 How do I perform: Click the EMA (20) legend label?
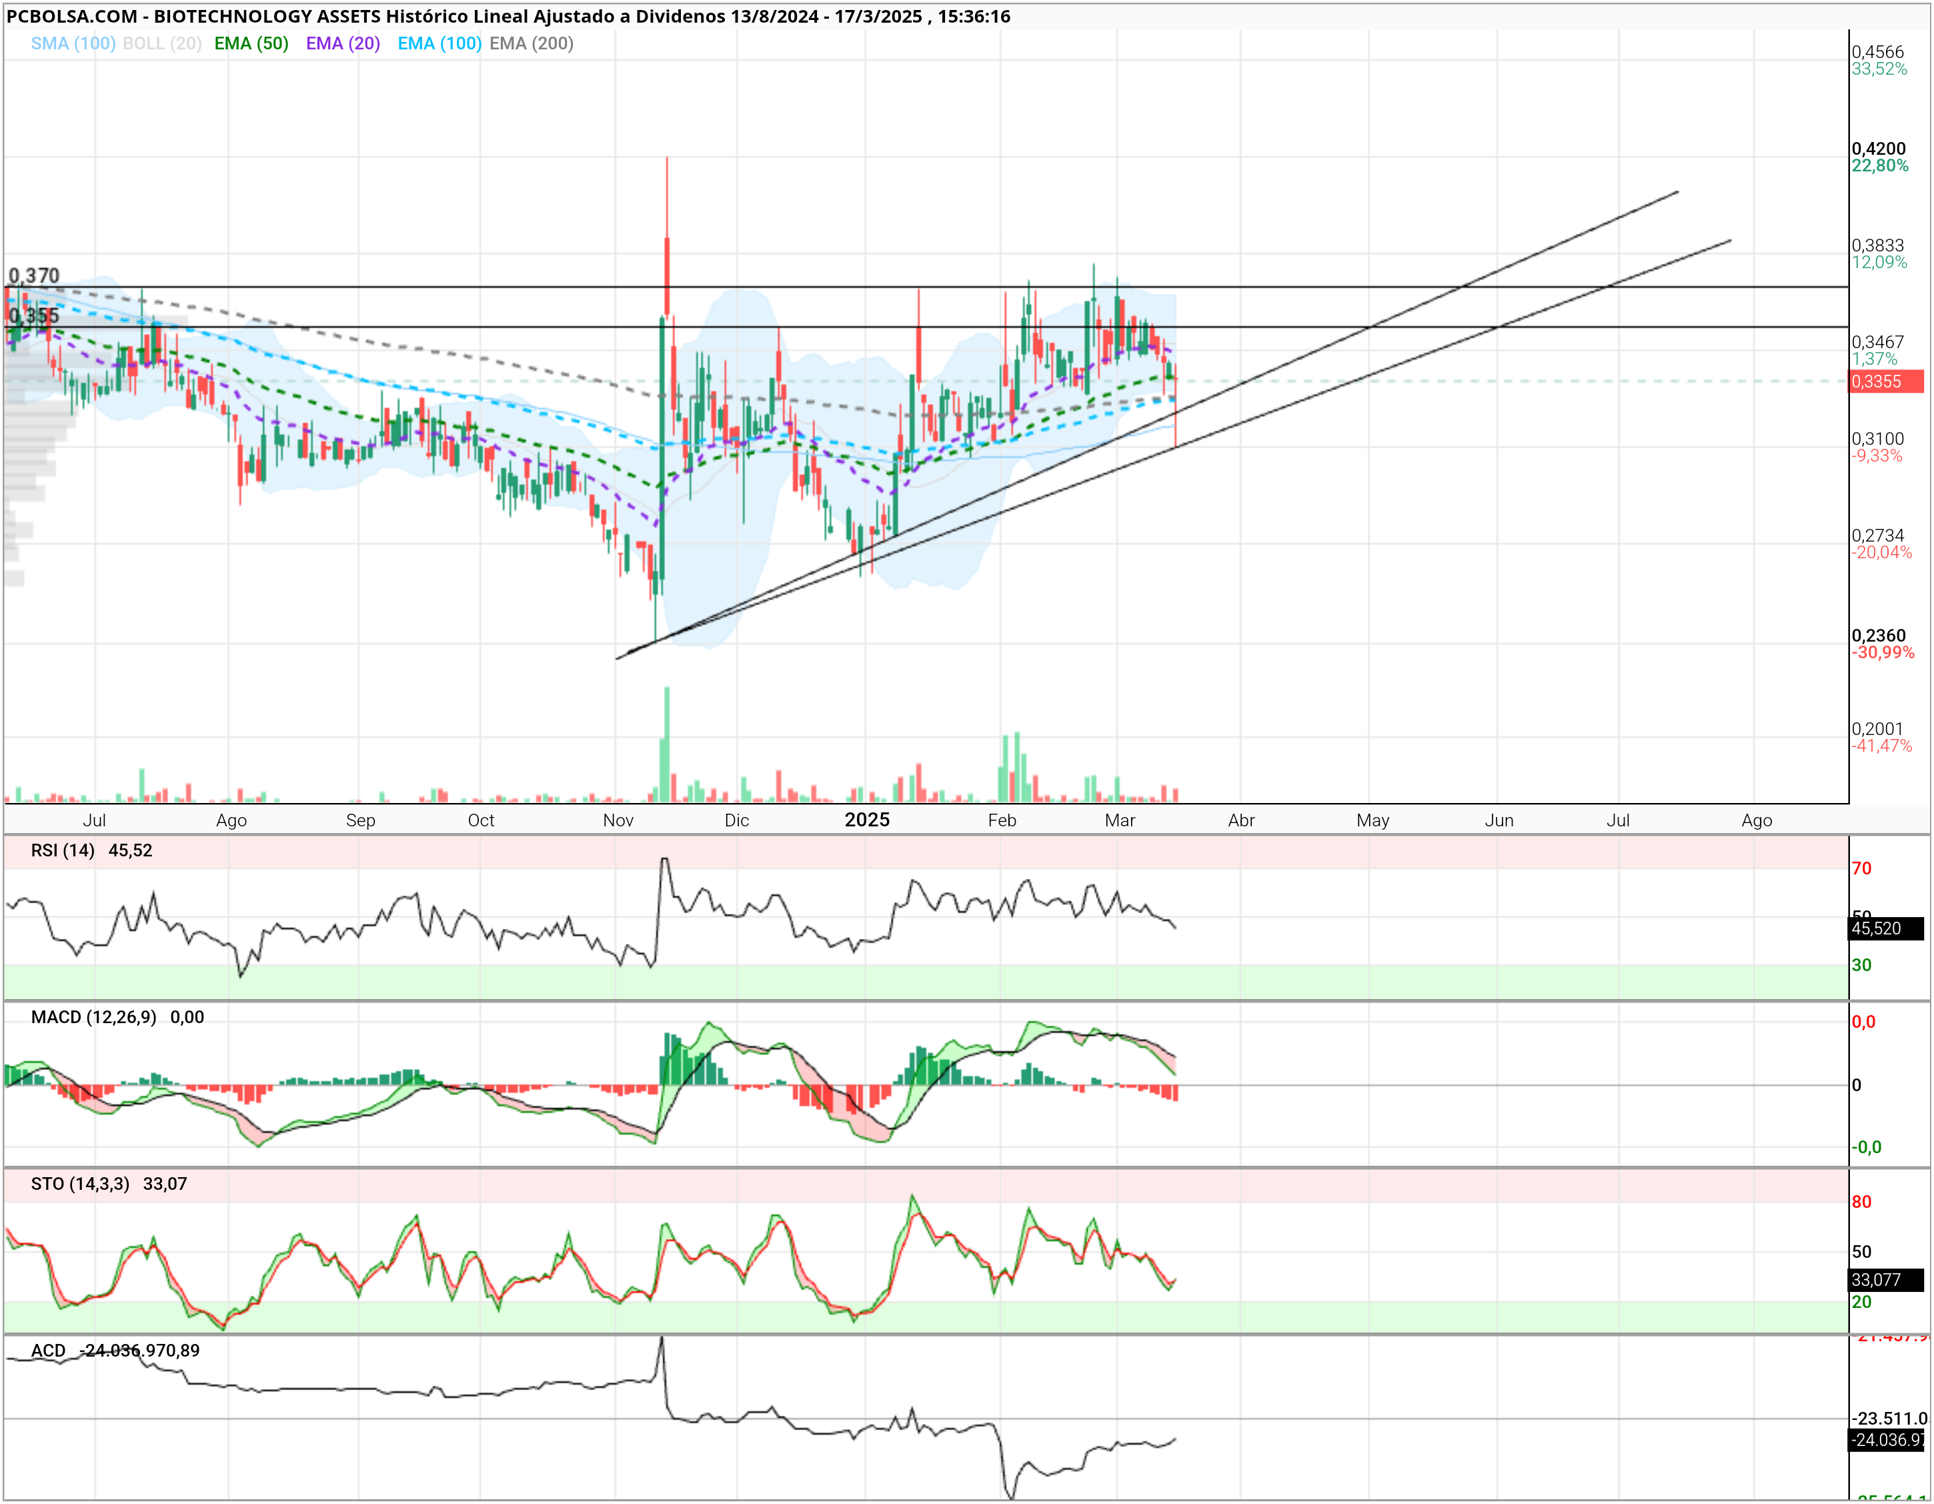343,43
